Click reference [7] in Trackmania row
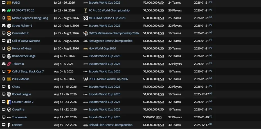Screen dimensions: 261x129 (211, 117)
